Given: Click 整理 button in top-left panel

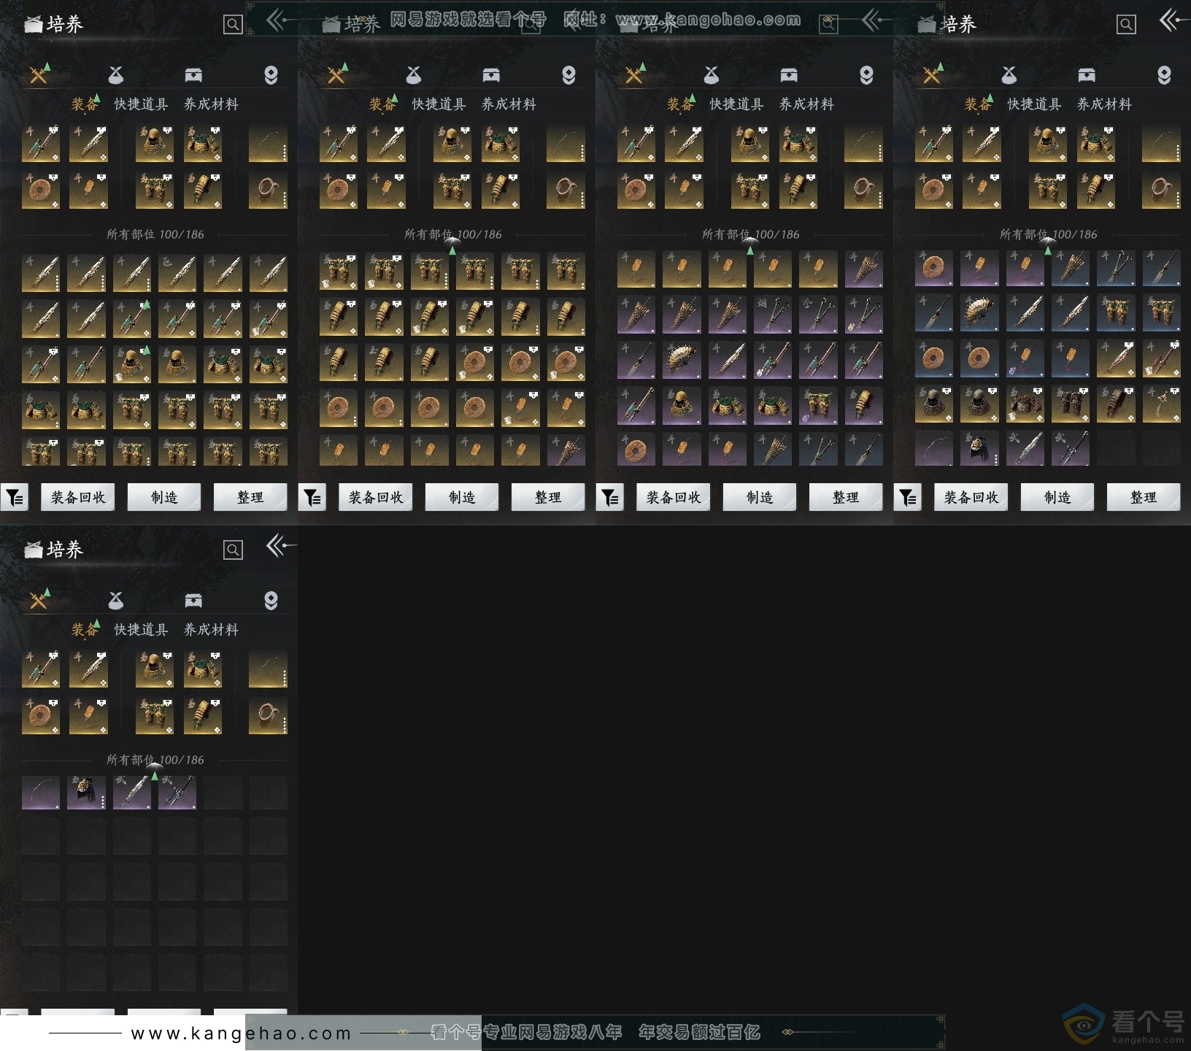Looking at the screenshot, I should point(250,498).
